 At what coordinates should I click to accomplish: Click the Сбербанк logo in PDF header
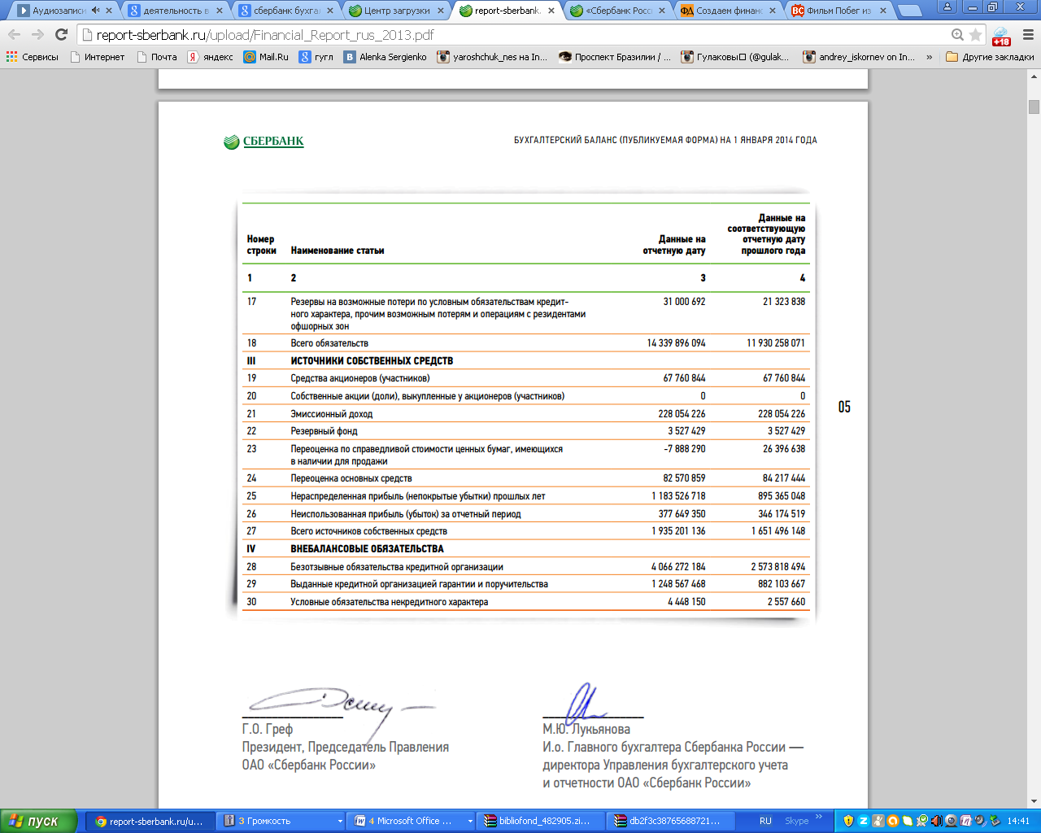pyautogui.click(x=264, y=142)
